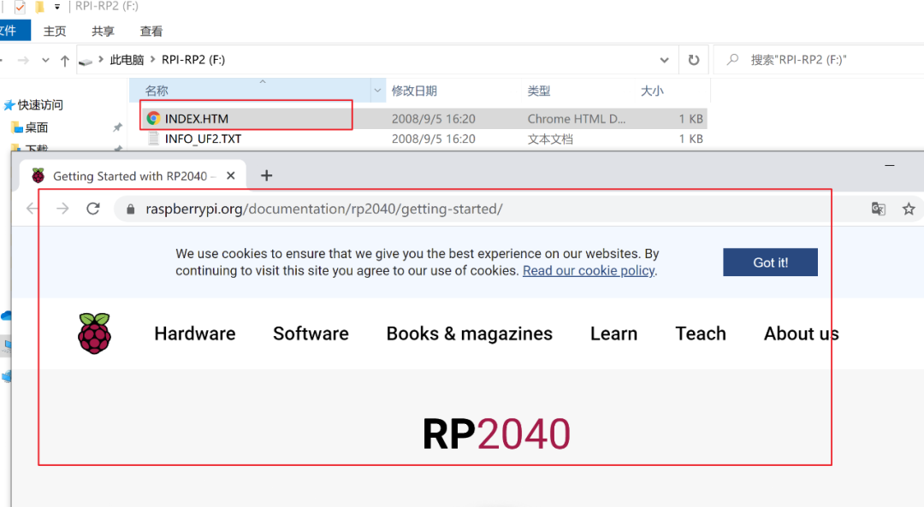Screen dimensions: 924x507
Task: Open a new Chrome tab
Action: [266, 175]
